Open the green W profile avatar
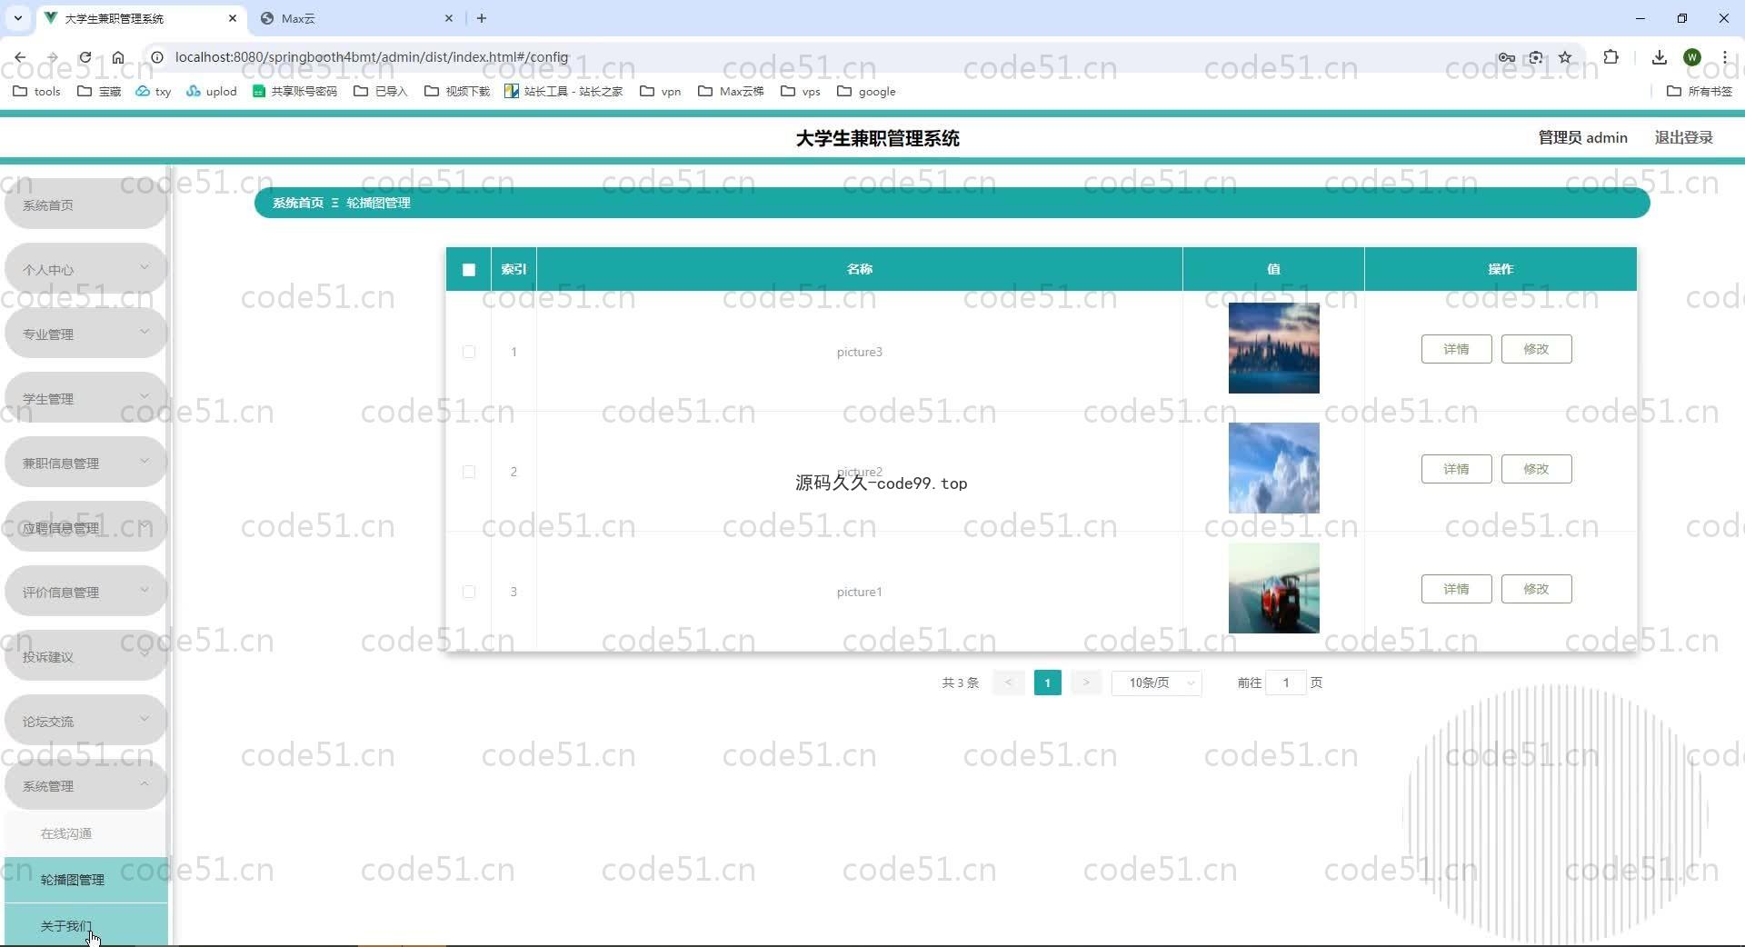This screenshot has height=947, width=1745. [1692, 57]
